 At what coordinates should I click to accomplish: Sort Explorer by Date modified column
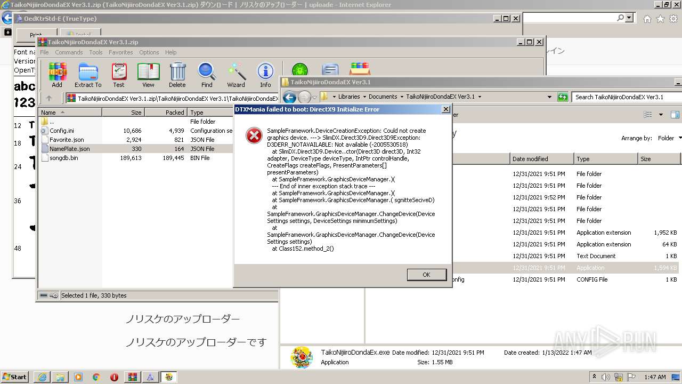541,159
